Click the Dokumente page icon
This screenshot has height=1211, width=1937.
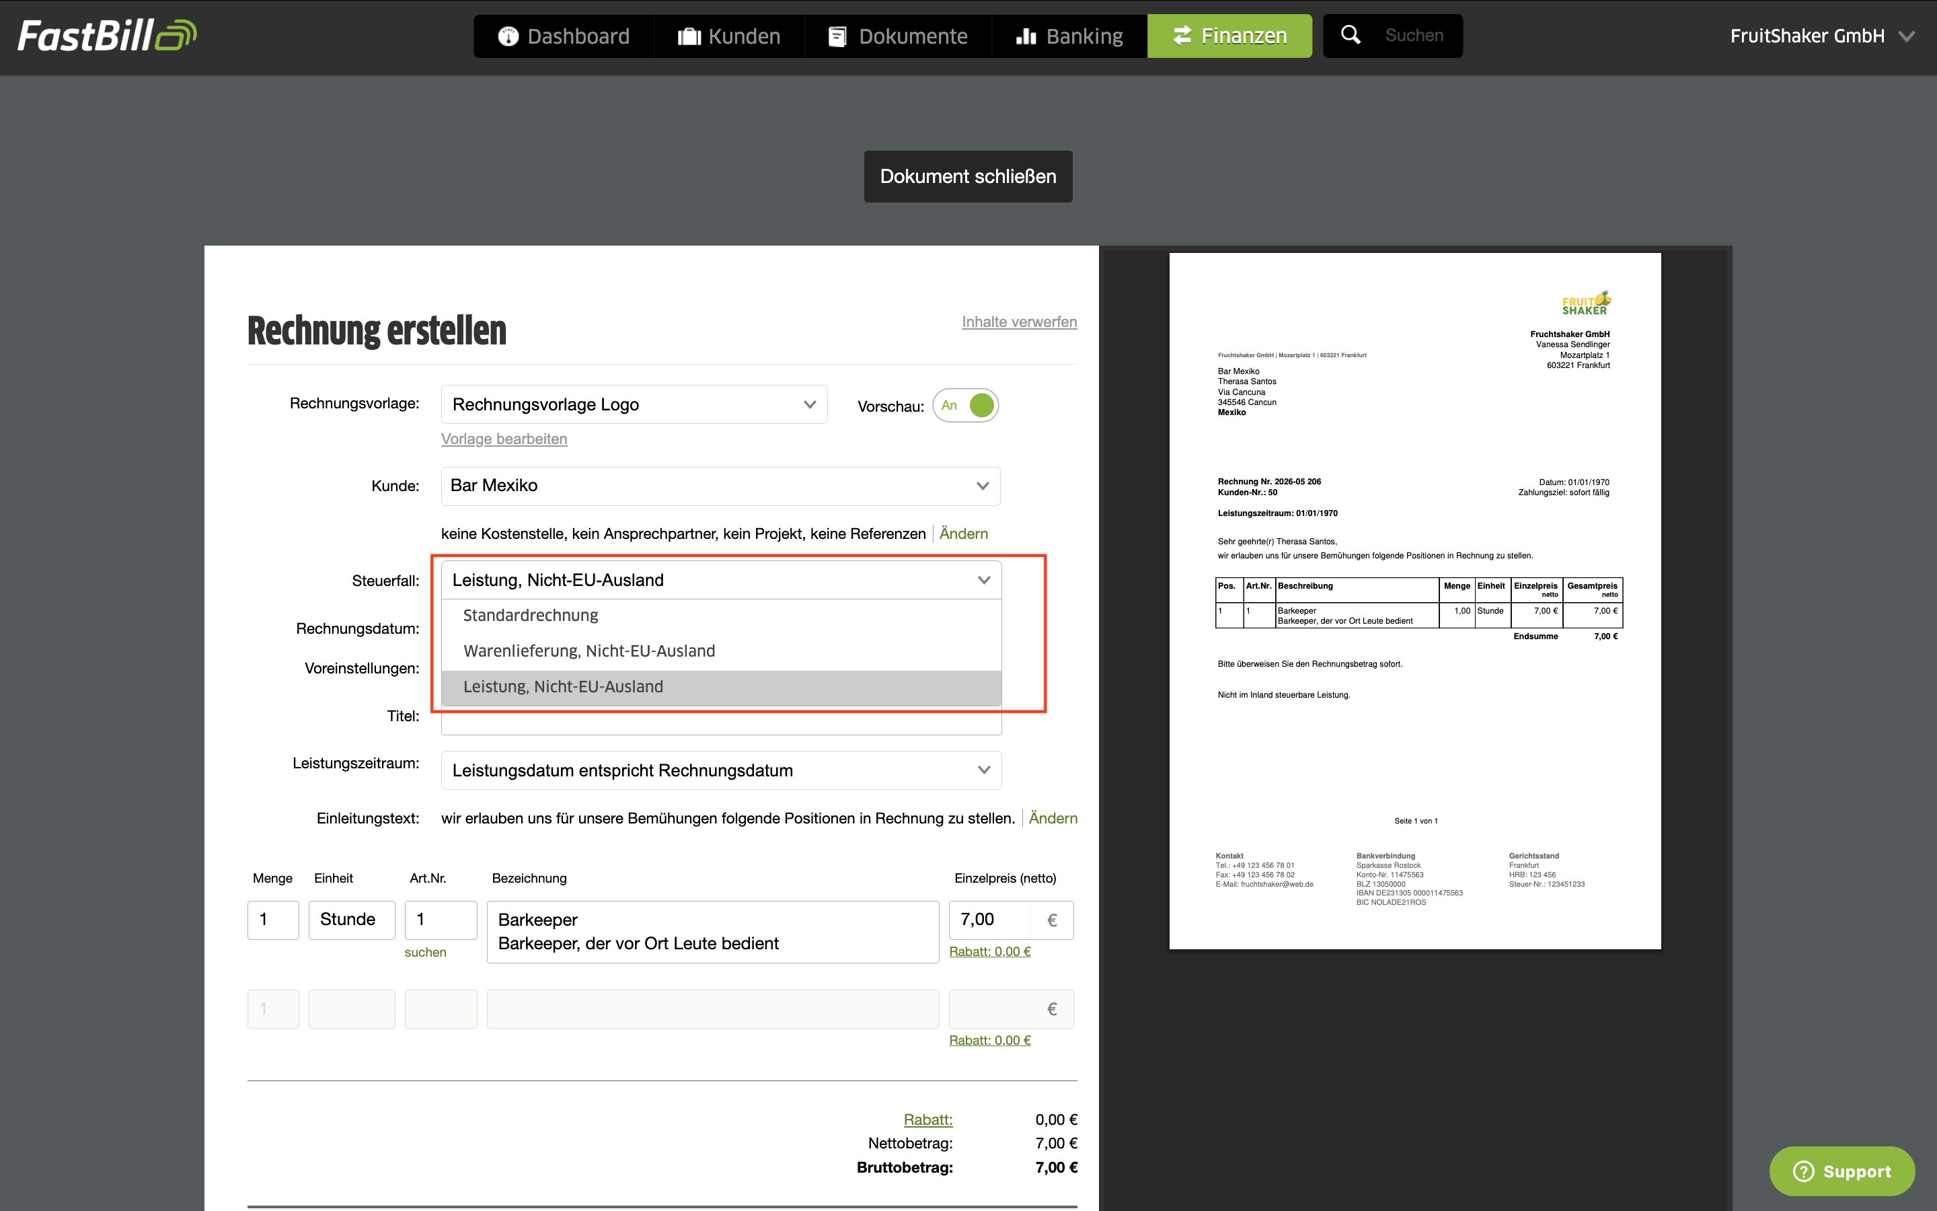(837, 36)
